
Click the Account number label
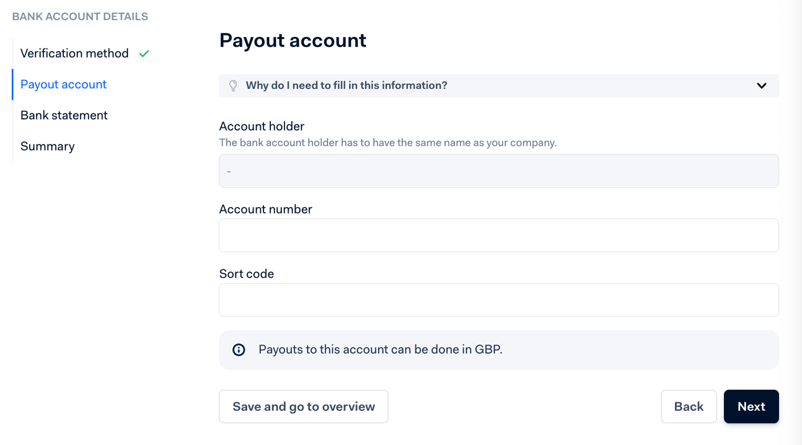tap(265, 209)
